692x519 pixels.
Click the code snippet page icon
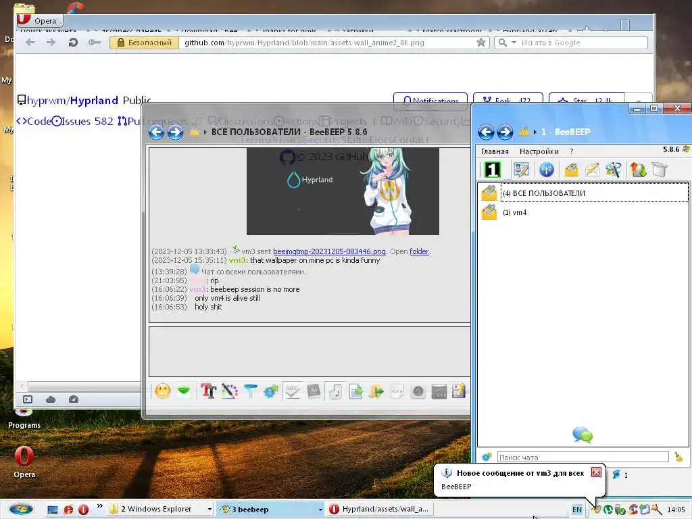pyautogui.click(x=397, y=391)
